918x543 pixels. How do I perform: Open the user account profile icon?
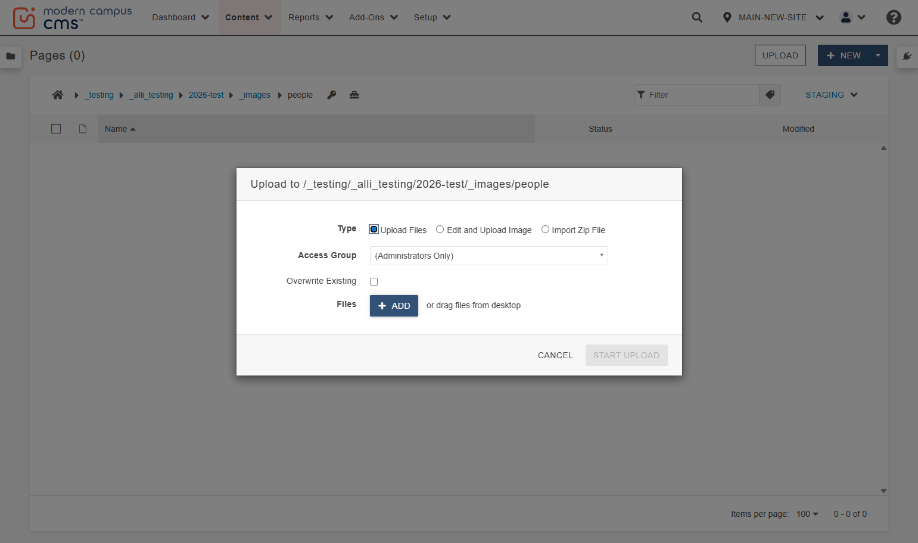[846, 17]
